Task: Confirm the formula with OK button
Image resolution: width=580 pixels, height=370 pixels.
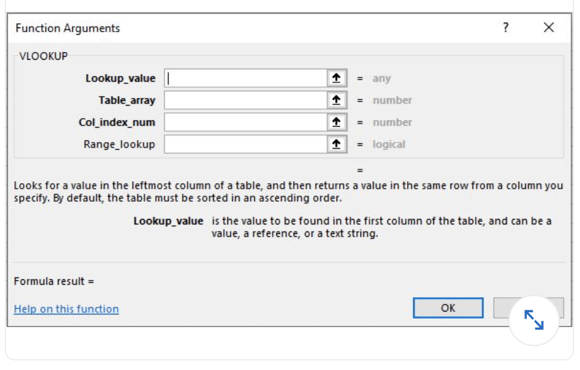Action: (x=448, y=308)
